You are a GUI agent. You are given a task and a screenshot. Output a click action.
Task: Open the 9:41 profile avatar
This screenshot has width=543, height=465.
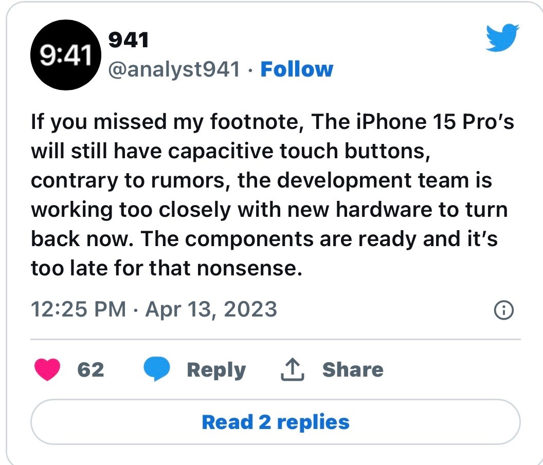(65, 55)
